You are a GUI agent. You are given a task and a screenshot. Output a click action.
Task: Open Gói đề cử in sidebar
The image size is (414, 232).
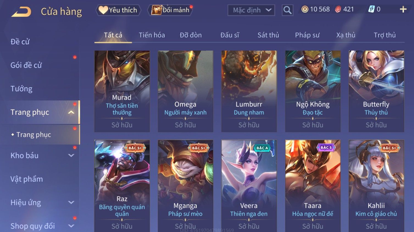point(26,65)
